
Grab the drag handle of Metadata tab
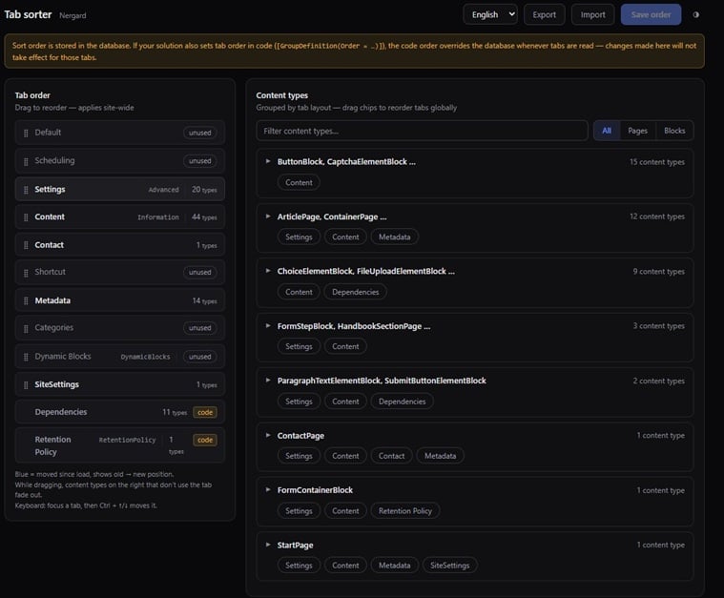point(26,301)
